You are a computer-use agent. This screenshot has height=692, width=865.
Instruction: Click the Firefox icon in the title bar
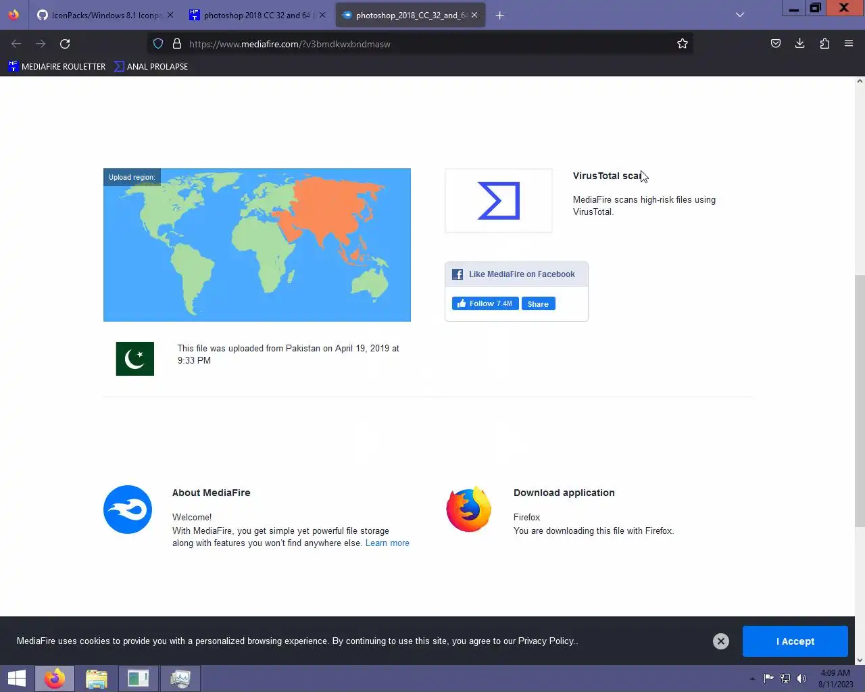[14, 15]
